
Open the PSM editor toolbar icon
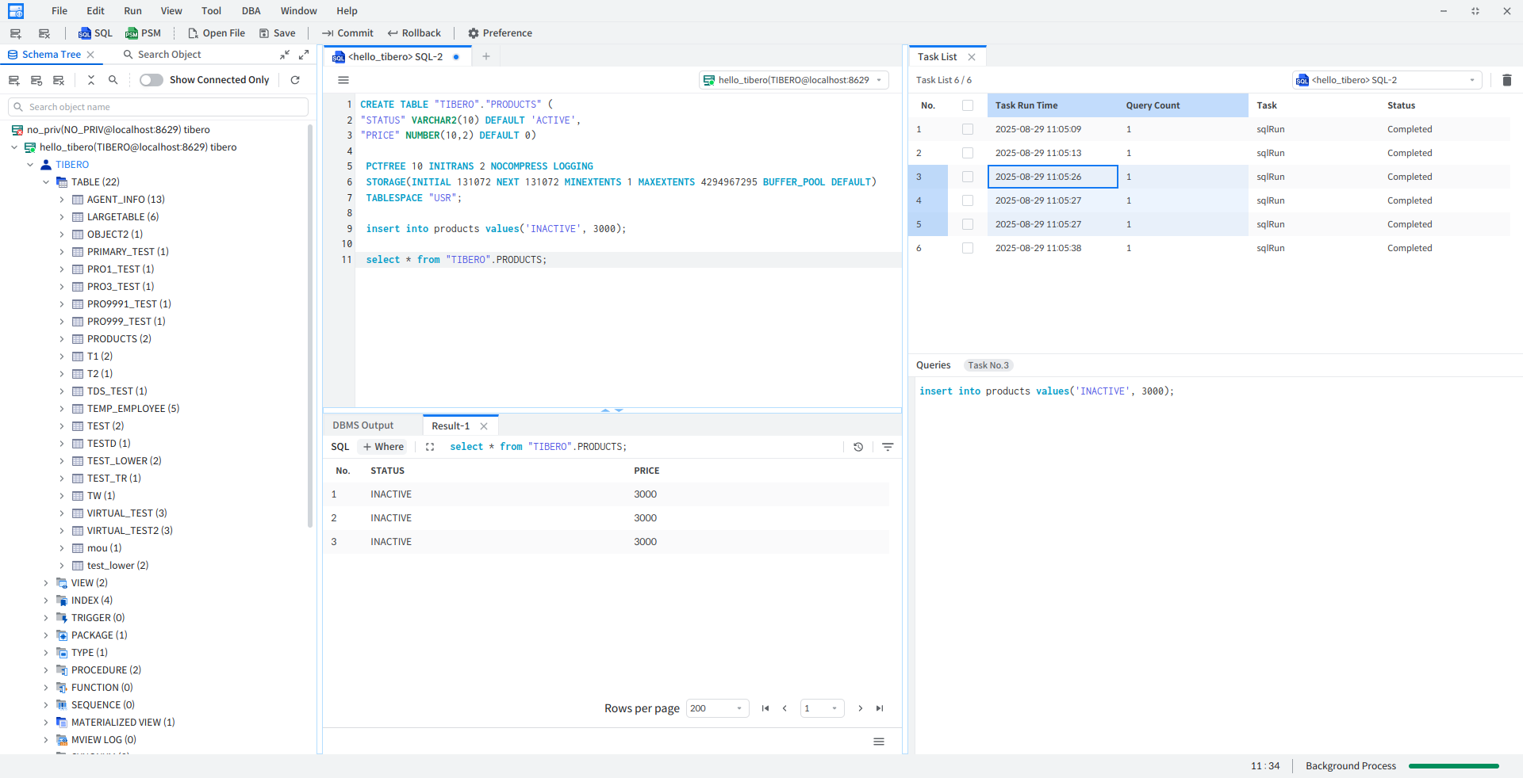143,33
